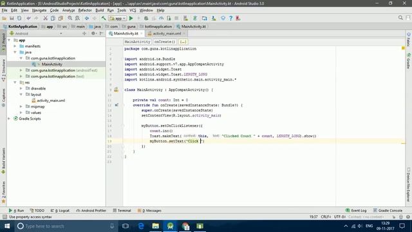Click the Open file toolbar icon
412x232 pixels.
5,18
